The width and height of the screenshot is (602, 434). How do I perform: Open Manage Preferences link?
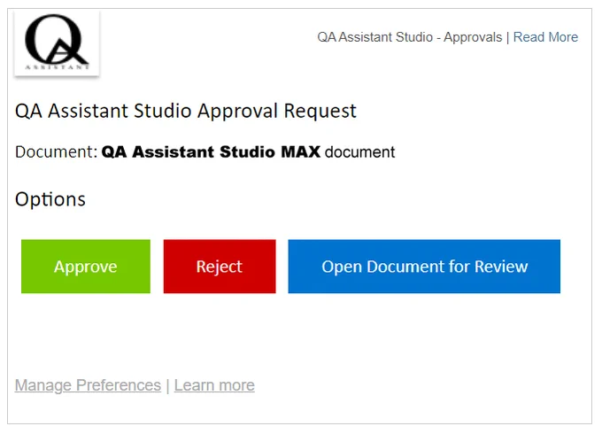tap(88, 385)
